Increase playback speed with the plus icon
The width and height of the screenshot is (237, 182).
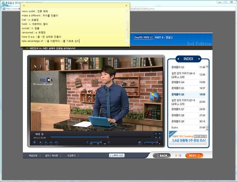pos(109,142)
